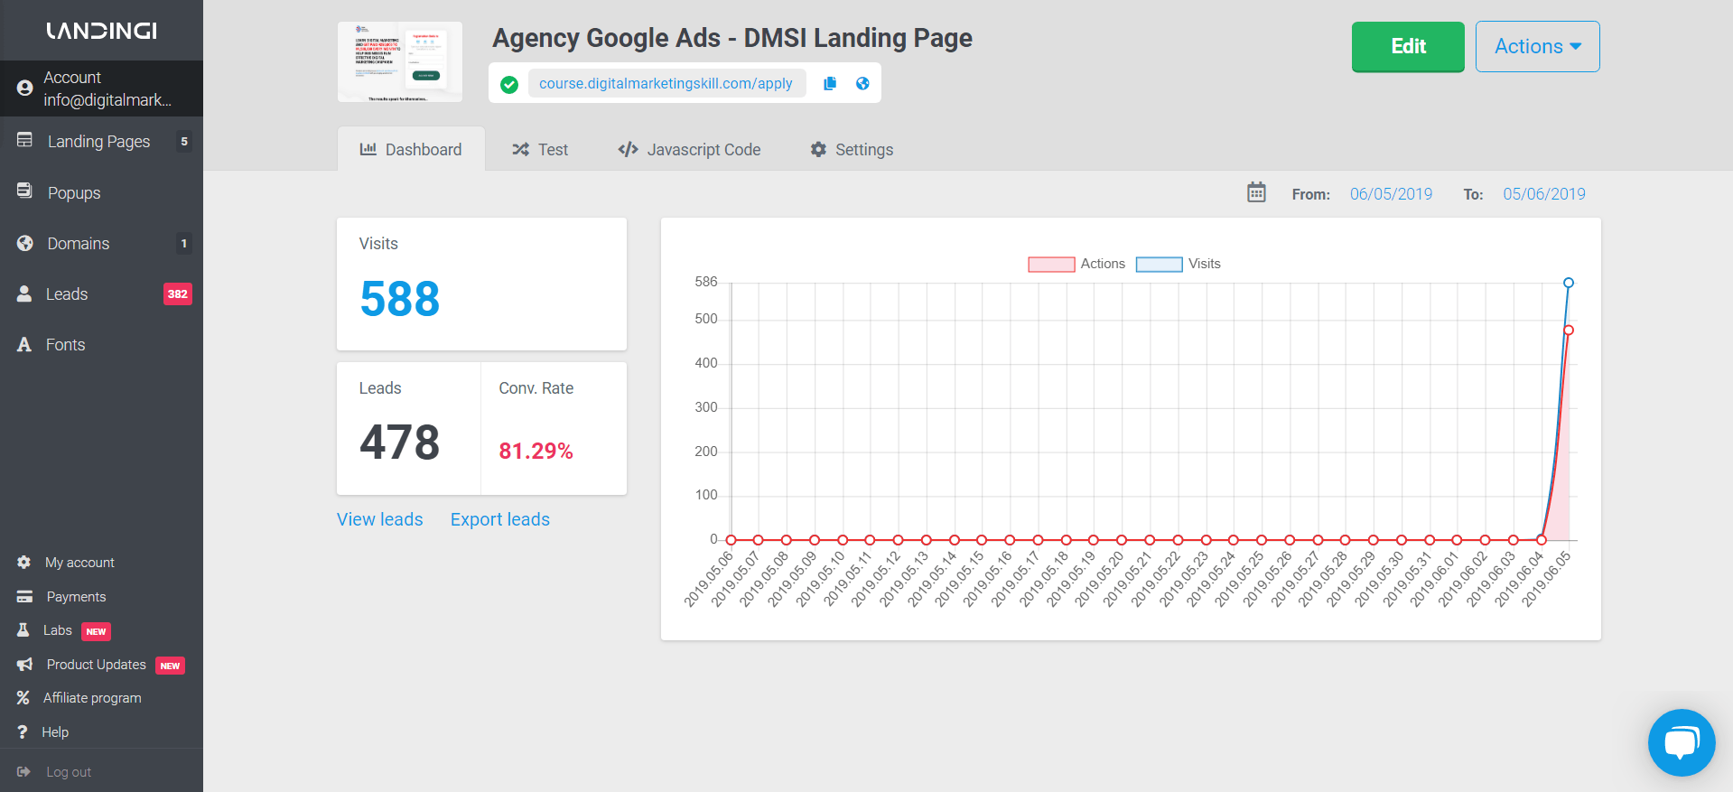Click the Landingi logo

pos(102,31)
